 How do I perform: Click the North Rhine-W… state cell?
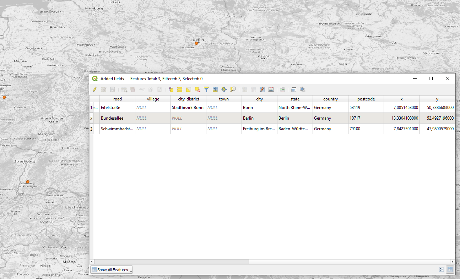click(x=295, y=108)
